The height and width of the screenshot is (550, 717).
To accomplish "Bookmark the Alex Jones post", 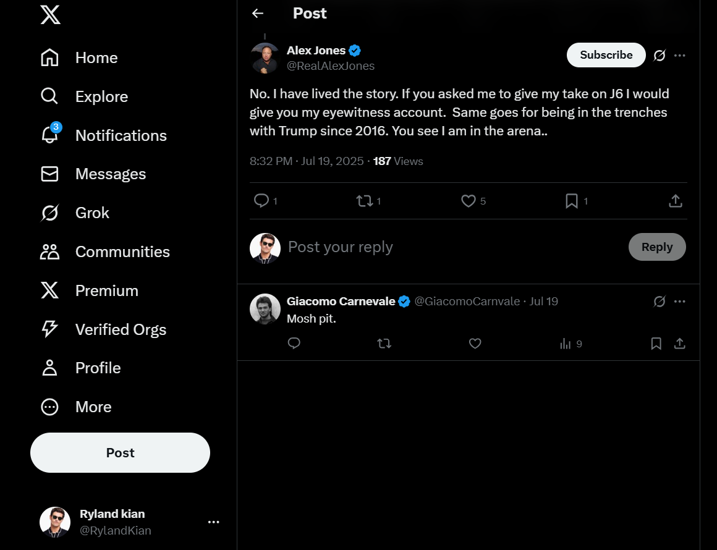I will [572, 201].
